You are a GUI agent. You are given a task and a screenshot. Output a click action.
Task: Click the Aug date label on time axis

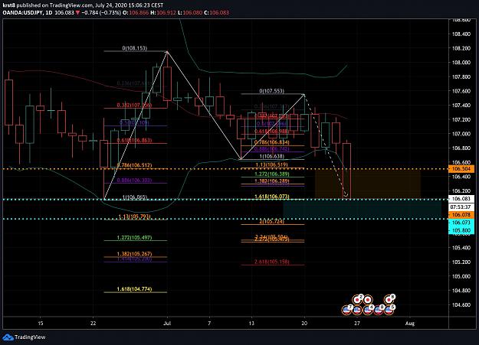point(410,324)
